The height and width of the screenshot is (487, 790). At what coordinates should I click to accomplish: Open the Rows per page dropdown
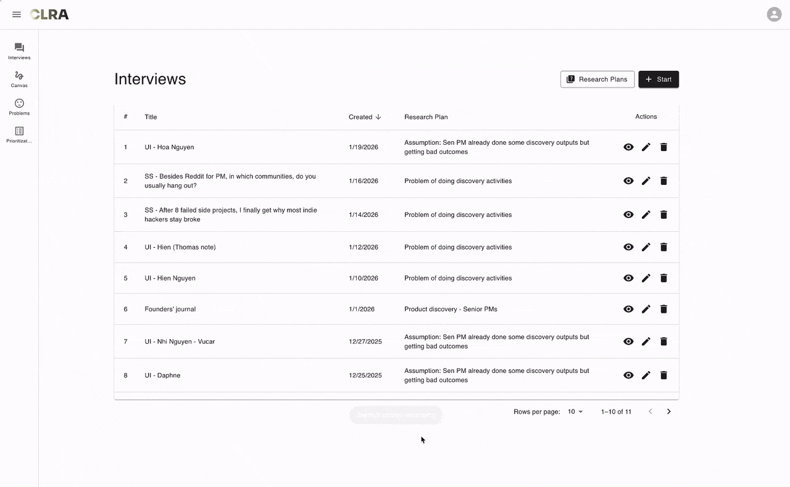[575, 412]
